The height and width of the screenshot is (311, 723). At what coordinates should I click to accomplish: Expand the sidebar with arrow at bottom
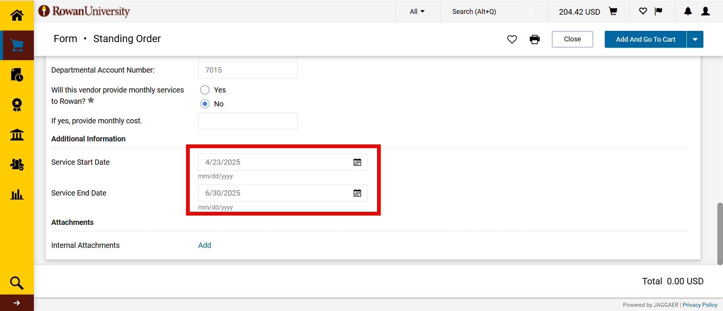point(17,303)
